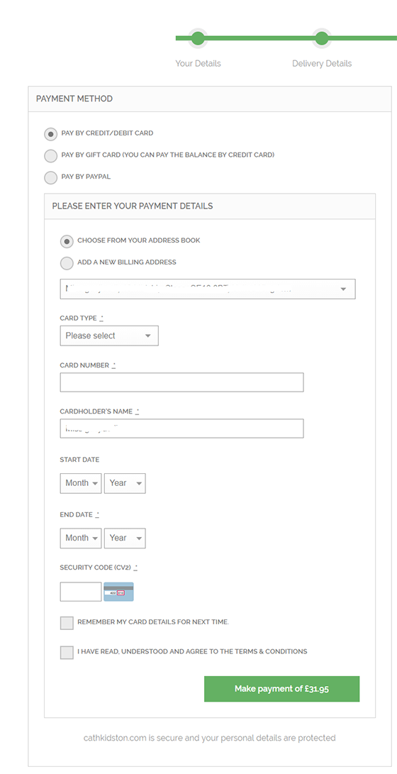Choose from your address book radio

[x=67, y=241]
